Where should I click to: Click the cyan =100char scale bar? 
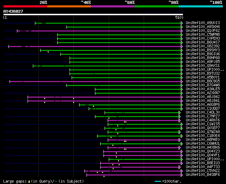pos(158,181)
